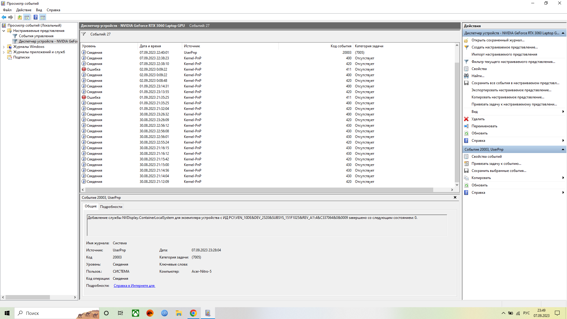Open Task View from the taskbar
Viewport: 567px width, 319px height.
point(120,313)
